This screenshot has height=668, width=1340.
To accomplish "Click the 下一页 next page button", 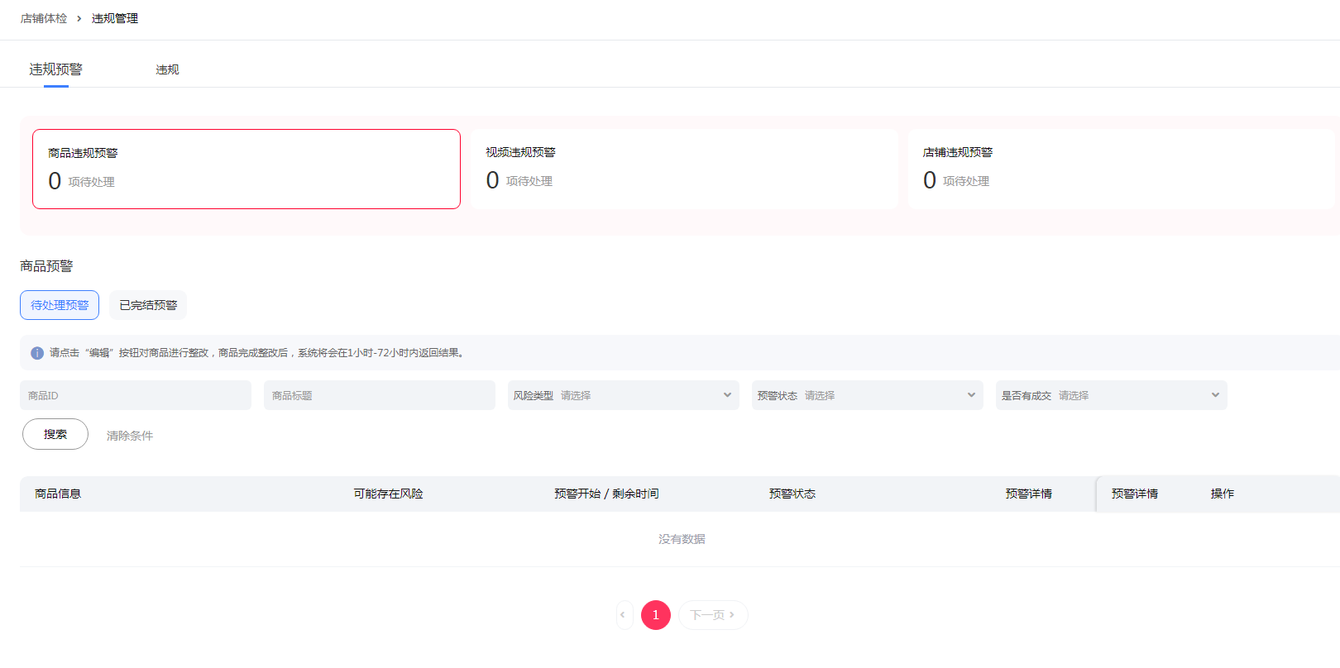I will (713, 615).
